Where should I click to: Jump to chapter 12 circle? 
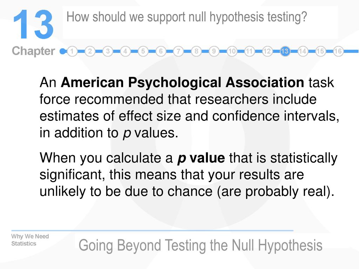(x=267, y=51)
